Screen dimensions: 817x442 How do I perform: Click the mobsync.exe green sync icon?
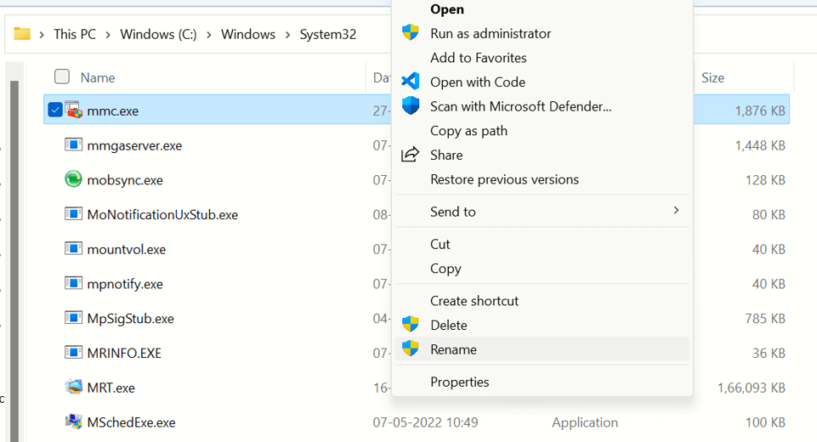point(74,179)
